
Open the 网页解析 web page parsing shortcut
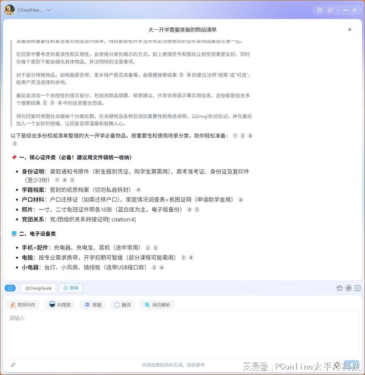(158, 305)
